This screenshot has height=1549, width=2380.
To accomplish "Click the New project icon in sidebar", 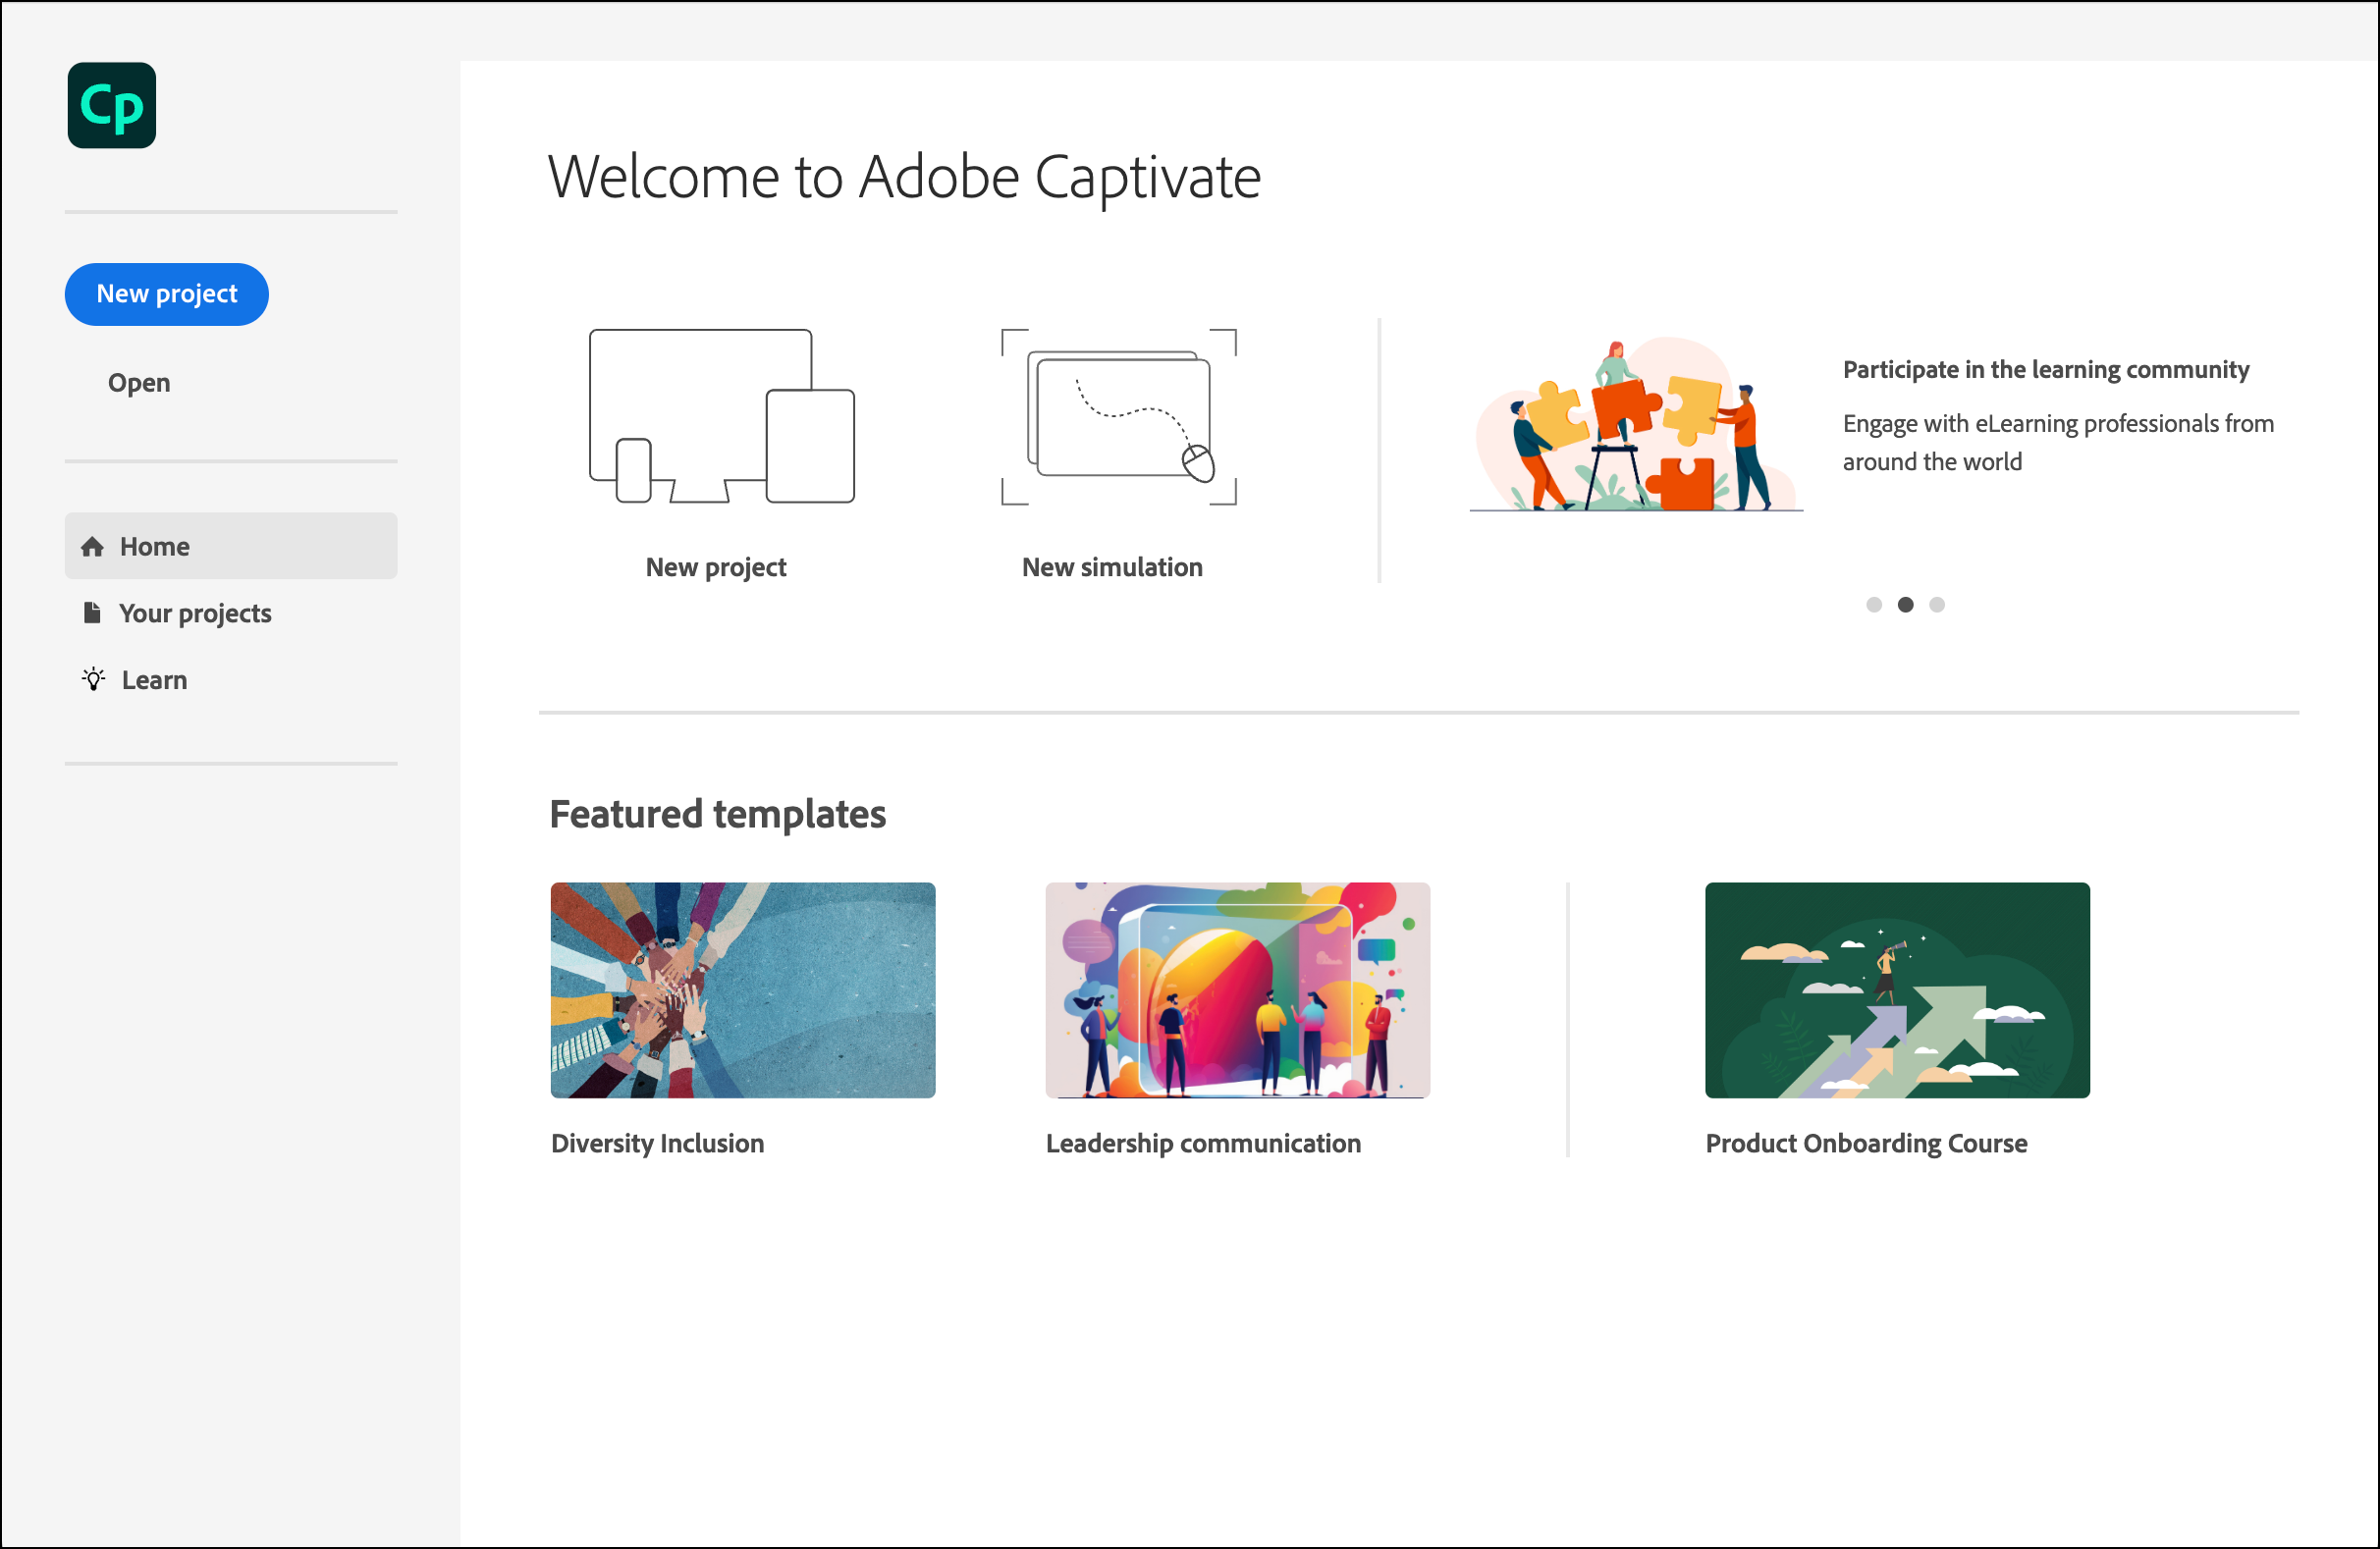I will pos(168,294).
